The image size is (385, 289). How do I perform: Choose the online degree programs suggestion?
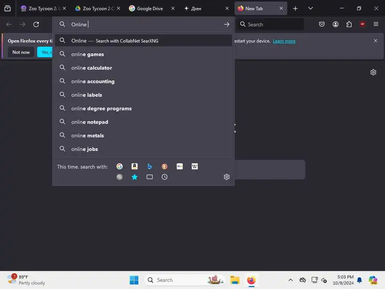coord(143,108)
